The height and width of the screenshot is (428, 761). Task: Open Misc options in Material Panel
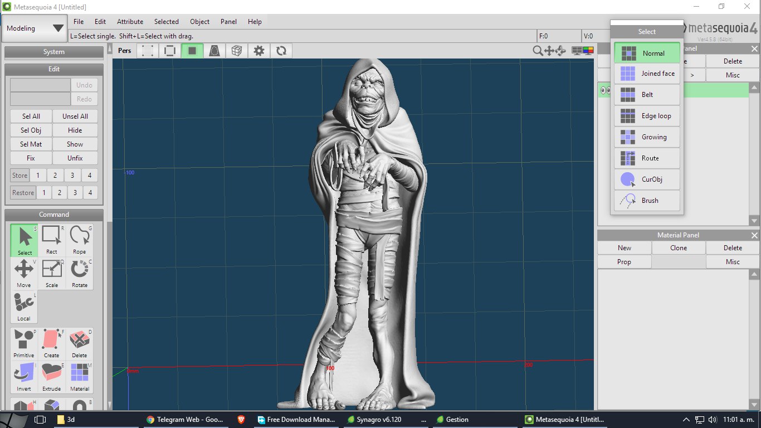pyautogui.click(x=733, y=262)
